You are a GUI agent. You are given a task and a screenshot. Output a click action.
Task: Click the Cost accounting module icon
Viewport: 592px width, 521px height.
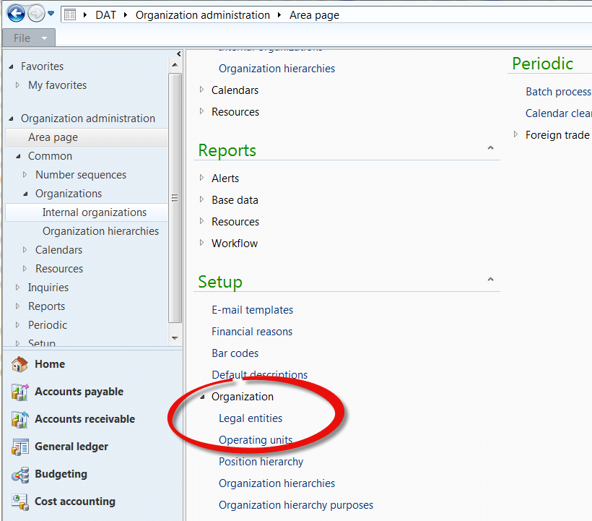(19, 502)
